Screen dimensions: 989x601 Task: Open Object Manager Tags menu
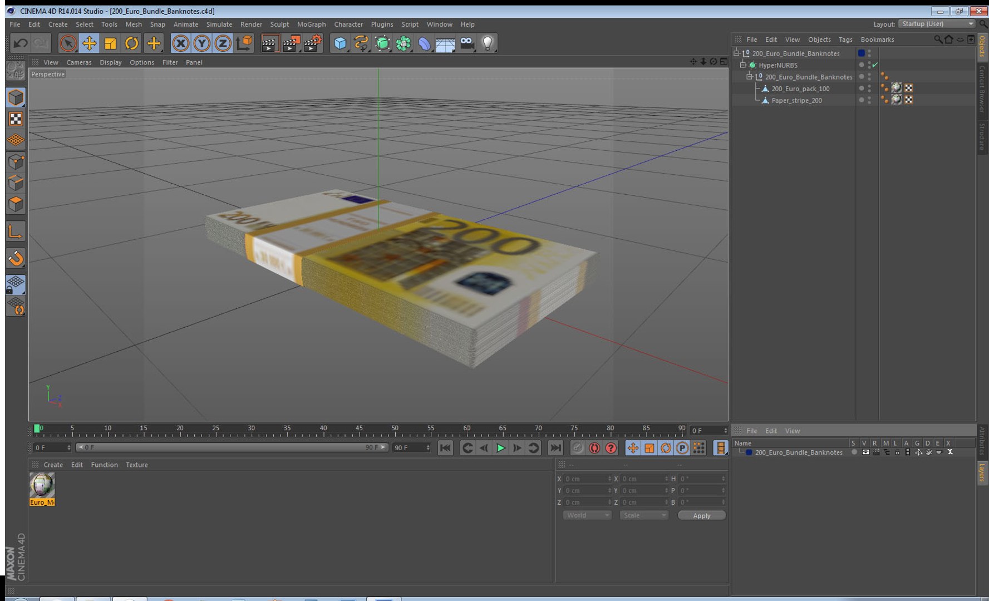tap(845, 40)
